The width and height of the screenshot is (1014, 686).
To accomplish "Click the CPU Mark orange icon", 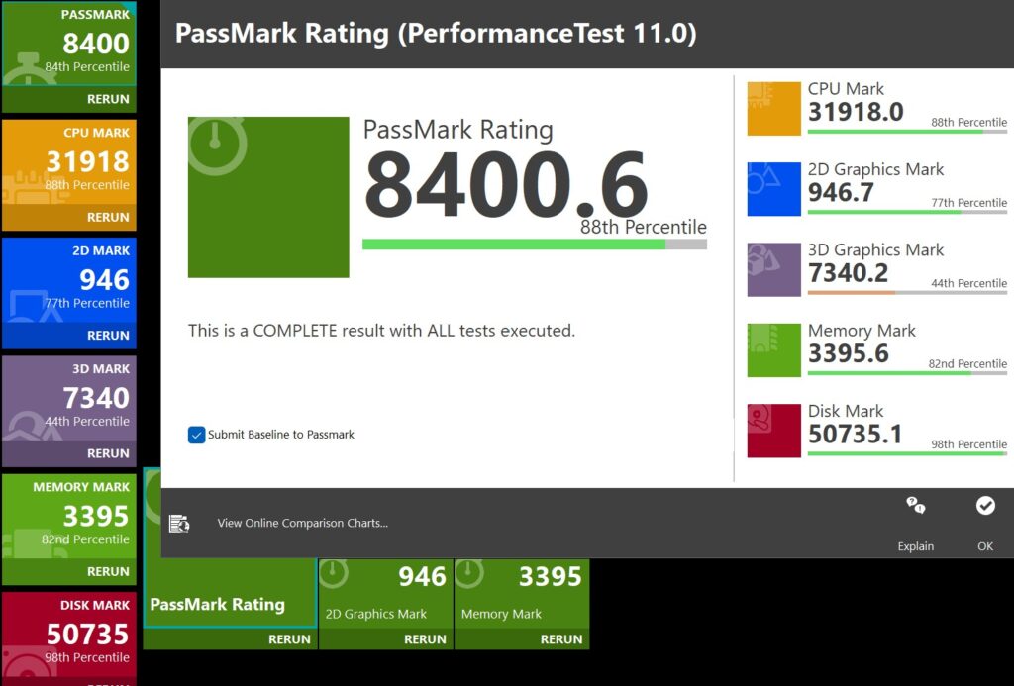I will 773,108.
